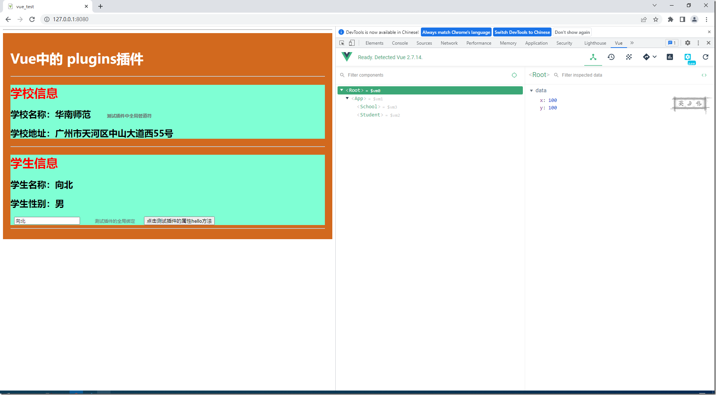Click select component in page target icon
The width and height of the screenshot is (716, 395).
point(514,75)
